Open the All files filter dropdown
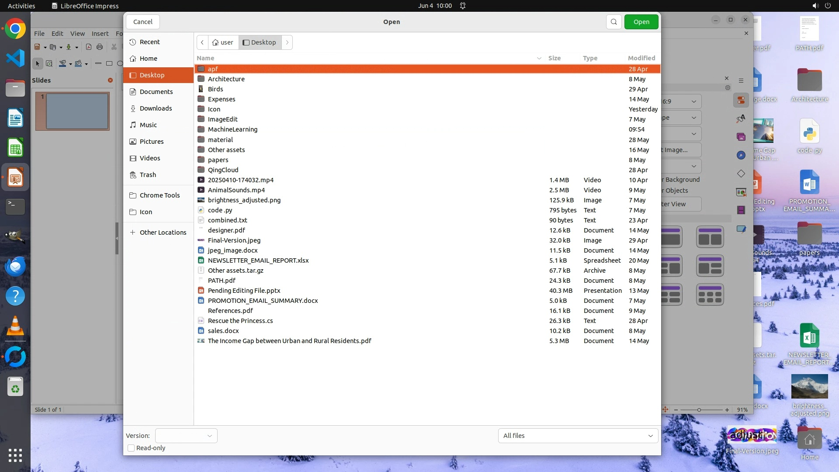This screenshot has height=472, width=839. [x=578, y=436]
